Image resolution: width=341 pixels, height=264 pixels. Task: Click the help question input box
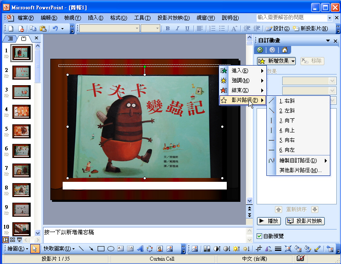click(x=292, y=18)
